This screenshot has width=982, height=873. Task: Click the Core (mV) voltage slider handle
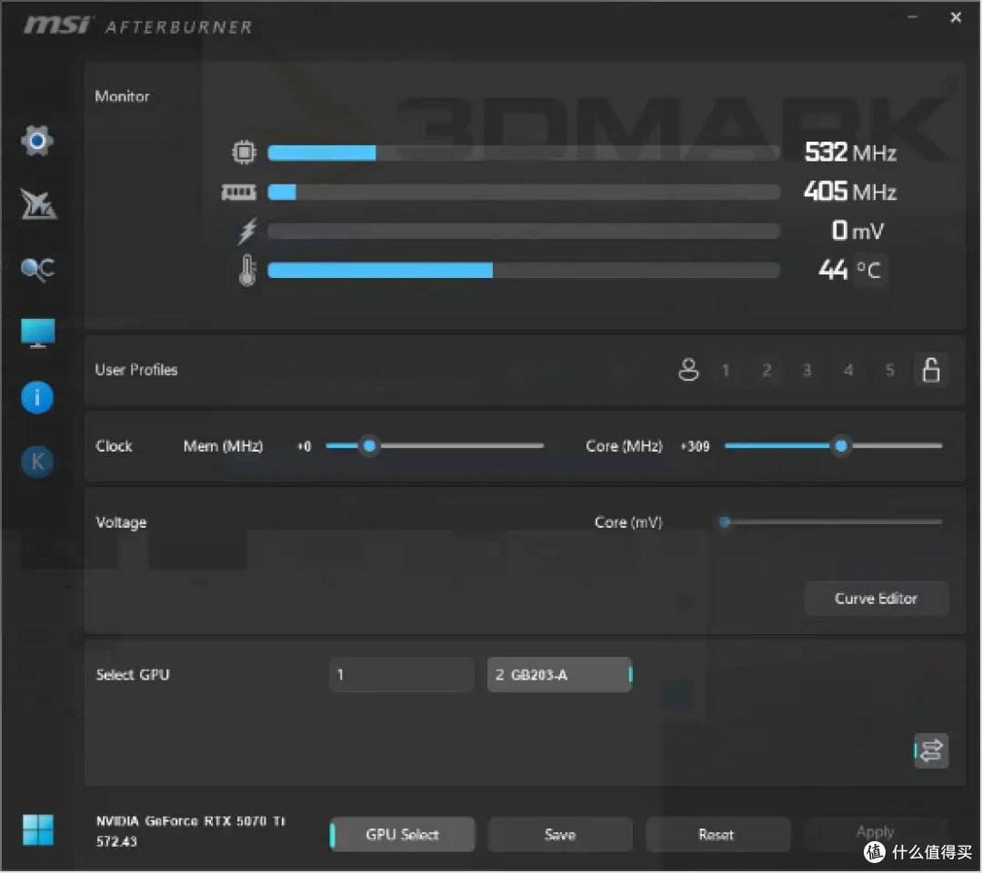pos(725,522)
